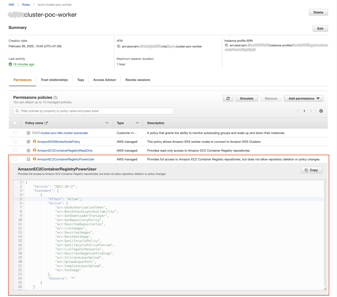Switch to the Trust relationships tab
This screenshot has width=337, height=297.
click(x=54, y=80)
